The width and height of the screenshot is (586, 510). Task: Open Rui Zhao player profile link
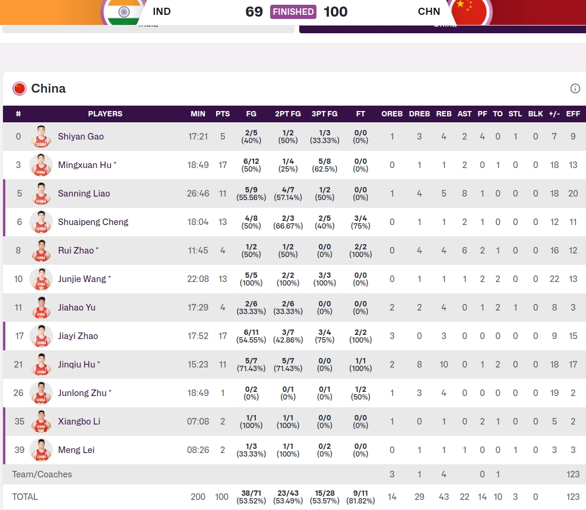pyautogui.click(x=76, y=251)
